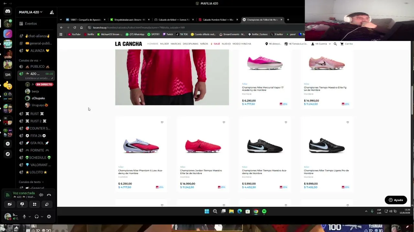Image resolution: width=414 pixels, height=232 pixels.
Task: Collapse the Canales de texto category
Action: pyautogui.click(x=31, y=182)
